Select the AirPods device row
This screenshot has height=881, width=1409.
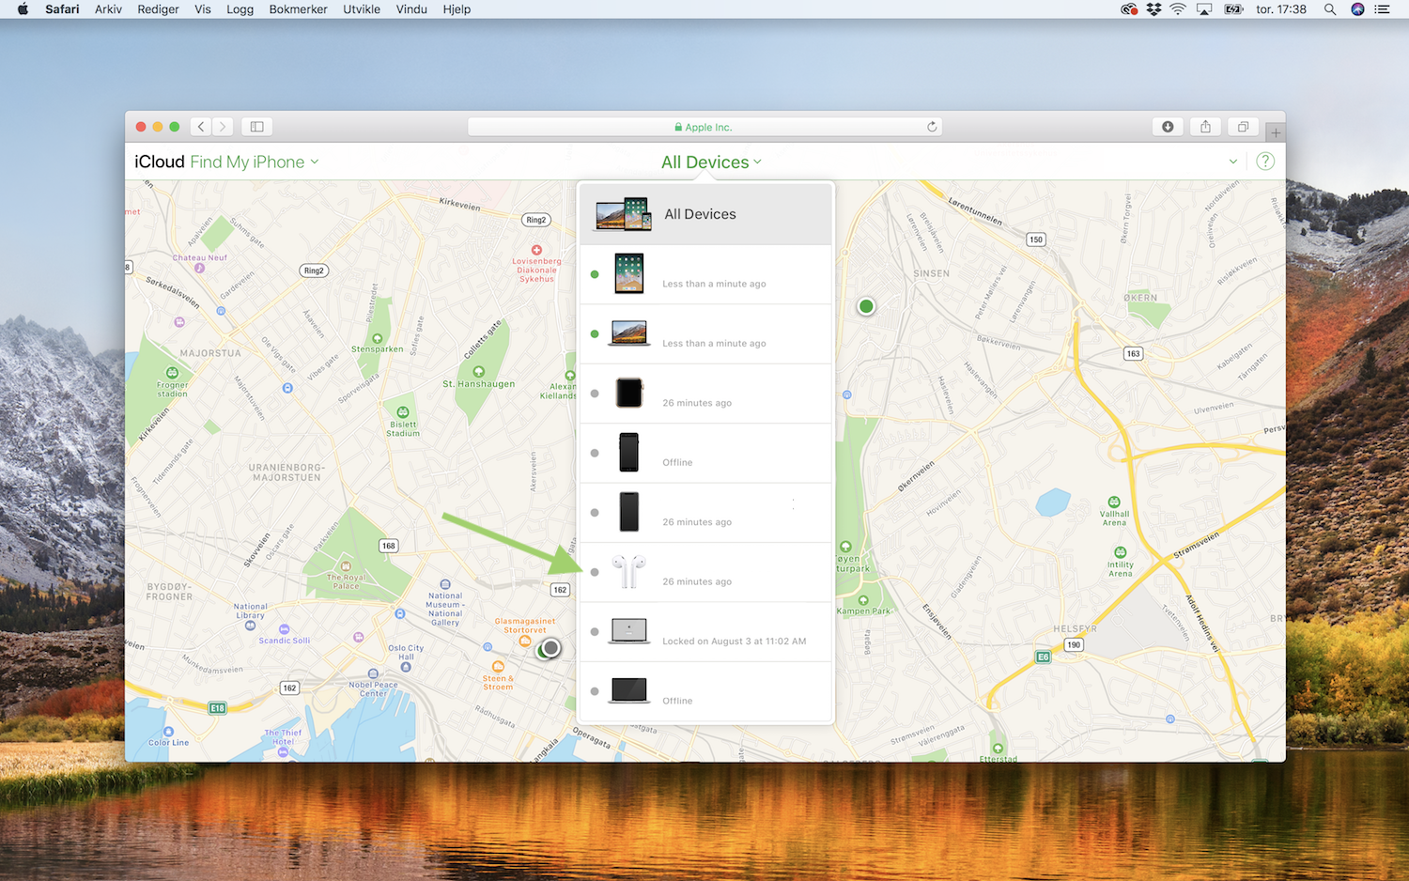(x=705, y=572)
